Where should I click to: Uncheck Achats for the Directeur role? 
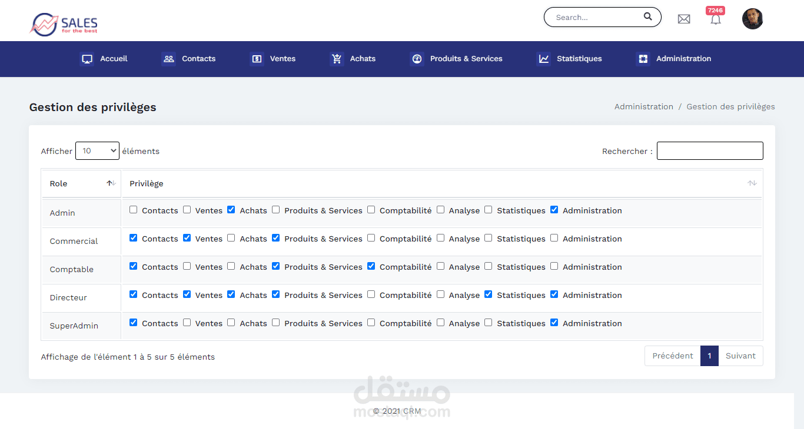point(231,294)
